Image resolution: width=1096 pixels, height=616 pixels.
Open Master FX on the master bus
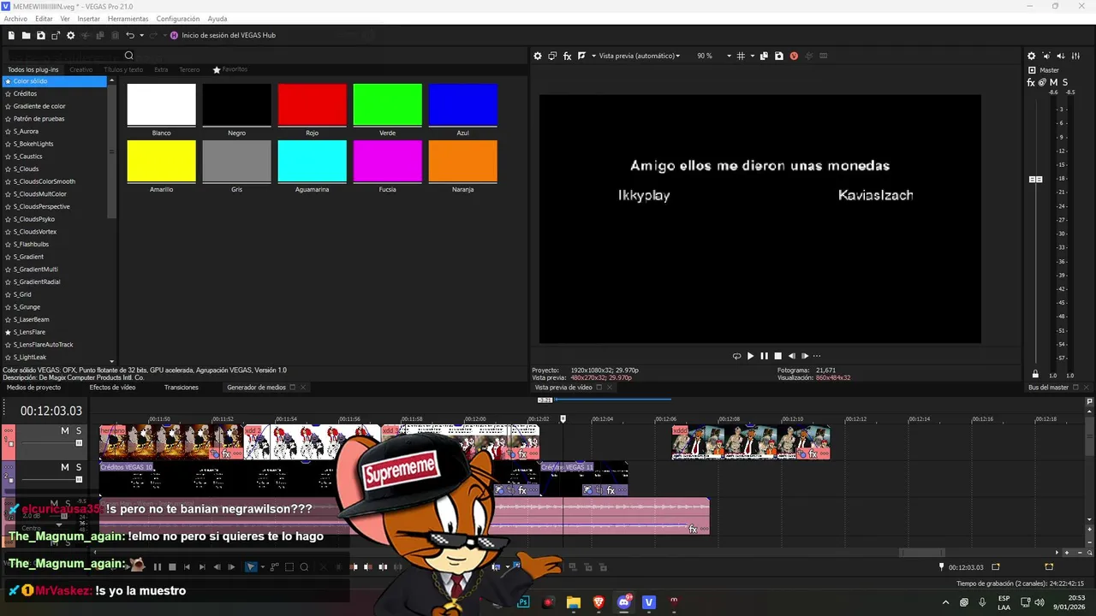coord(1031,82)
